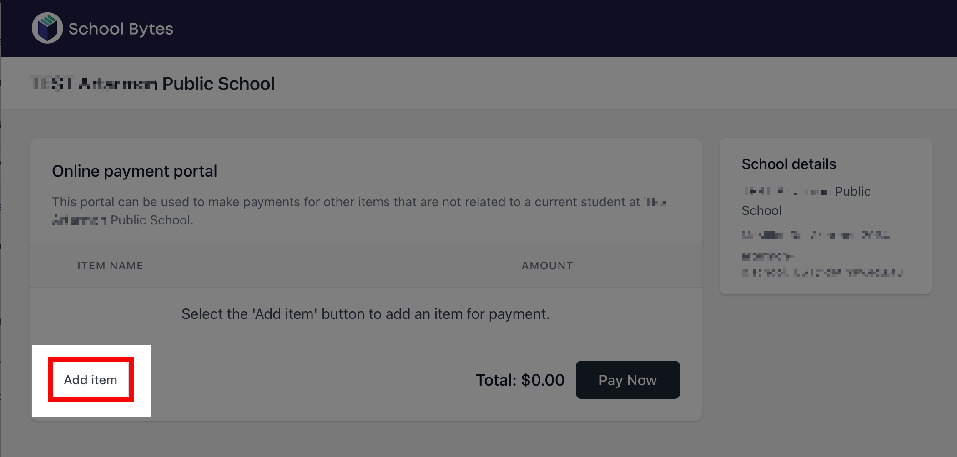Click the 'Select the Add item button' message
Viewport: 957px width, 457px height.
[x=365, y=314]
